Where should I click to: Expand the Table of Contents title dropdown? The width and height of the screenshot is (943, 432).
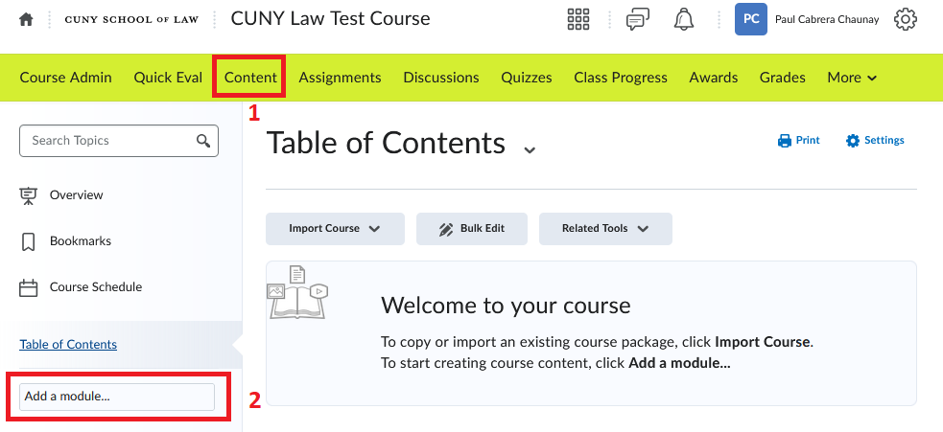point(530,148)
